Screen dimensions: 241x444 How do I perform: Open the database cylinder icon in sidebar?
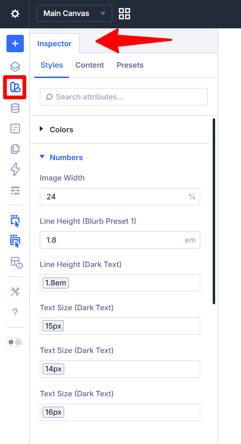(15, 108)
